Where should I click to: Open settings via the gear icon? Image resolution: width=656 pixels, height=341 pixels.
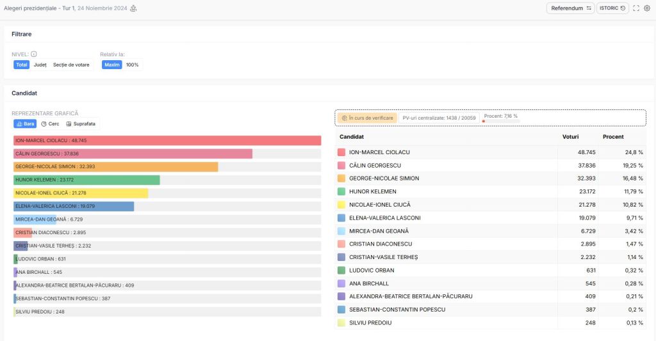[x=646, y=8]
